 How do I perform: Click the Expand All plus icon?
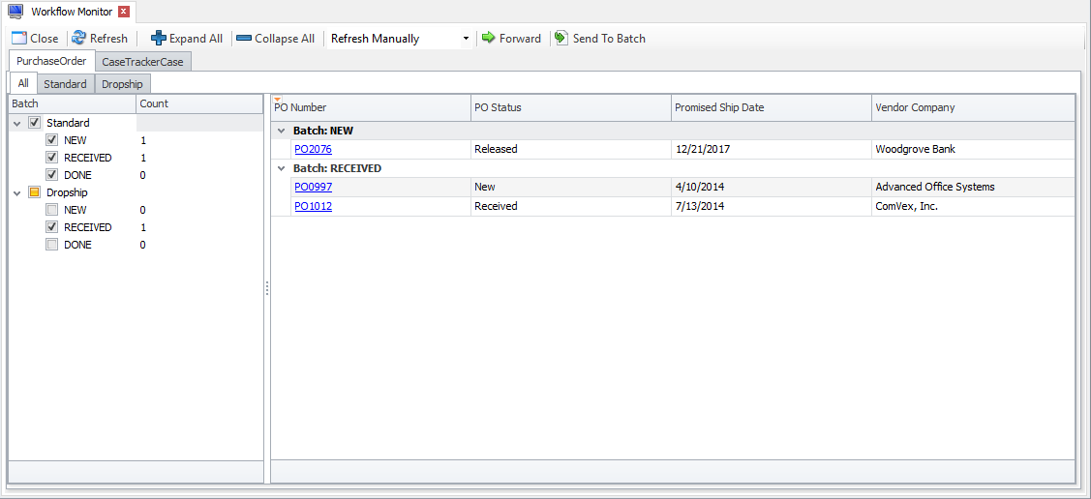click(x=159, y=39)
